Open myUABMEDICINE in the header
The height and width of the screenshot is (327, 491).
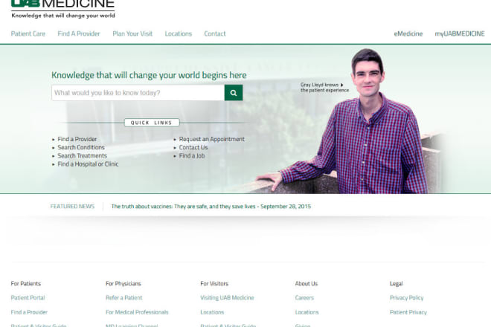click(x=459, y=33)
